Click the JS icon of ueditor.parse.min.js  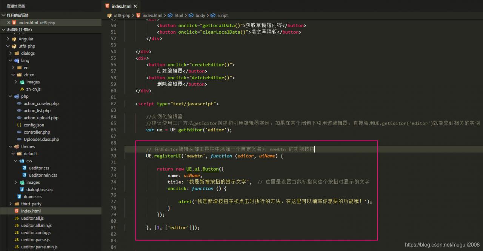[17, 247]
